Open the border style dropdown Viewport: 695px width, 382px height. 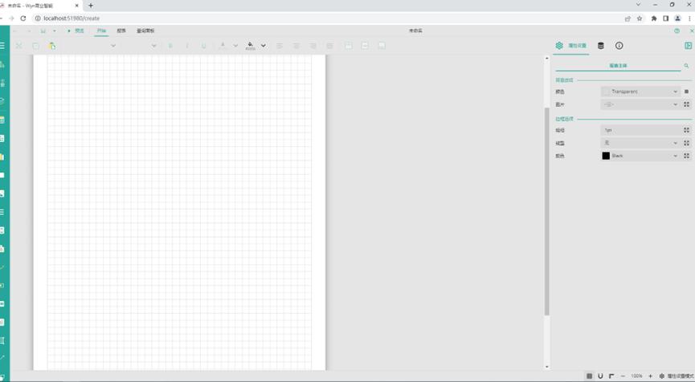coord(640,143)
